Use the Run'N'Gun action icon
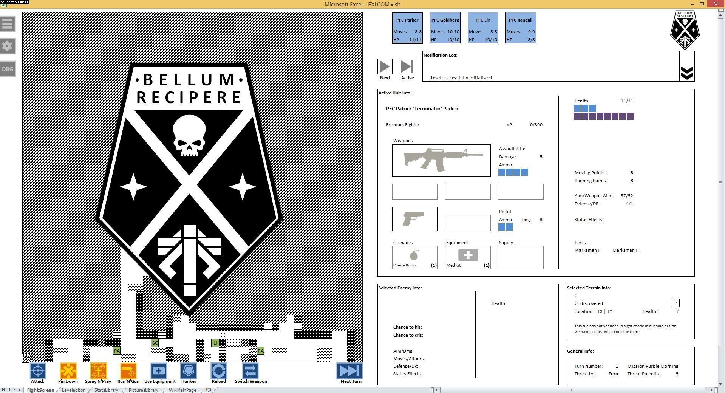 coord(128,371)
